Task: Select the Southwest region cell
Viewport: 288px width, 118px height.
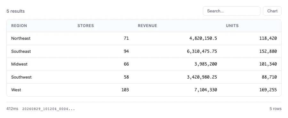Action: click(21, 77)
